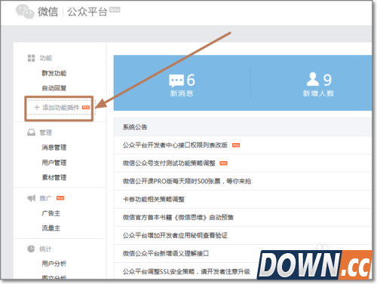The width and height of the screenshot is (377, 284).
Task: Click the 推广 section heading
Action: point(46,198)
